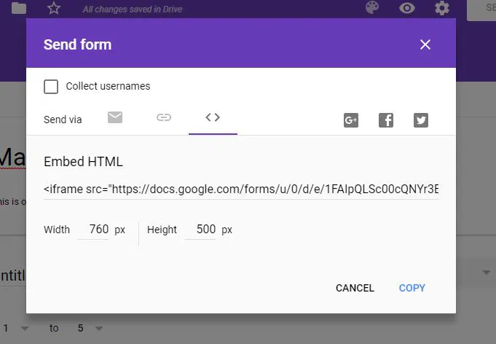Enable the Collect usernames checkbox
Viewport: 496px width, 344px height.
pyautogui.click(x=51, y=87)
